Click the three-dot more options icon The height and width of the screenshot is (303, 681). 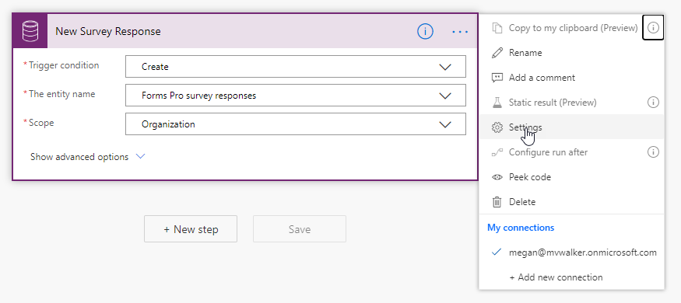tap(460, 32)
